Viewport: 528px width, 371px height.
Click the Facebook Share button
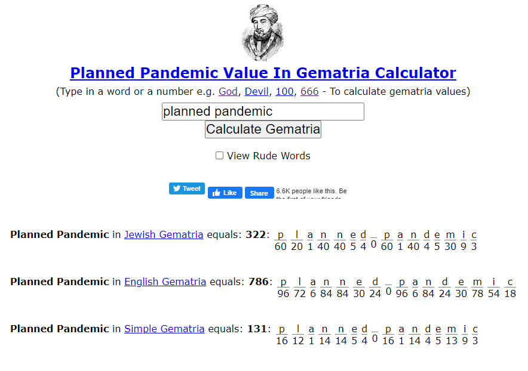259,193
